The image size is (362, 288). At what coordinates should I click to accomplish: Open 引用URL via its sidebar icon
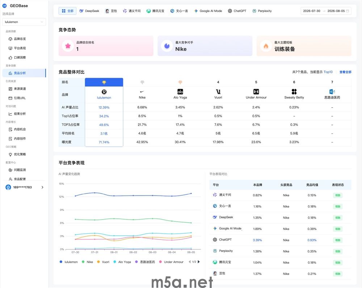click(x=10, y=98)
